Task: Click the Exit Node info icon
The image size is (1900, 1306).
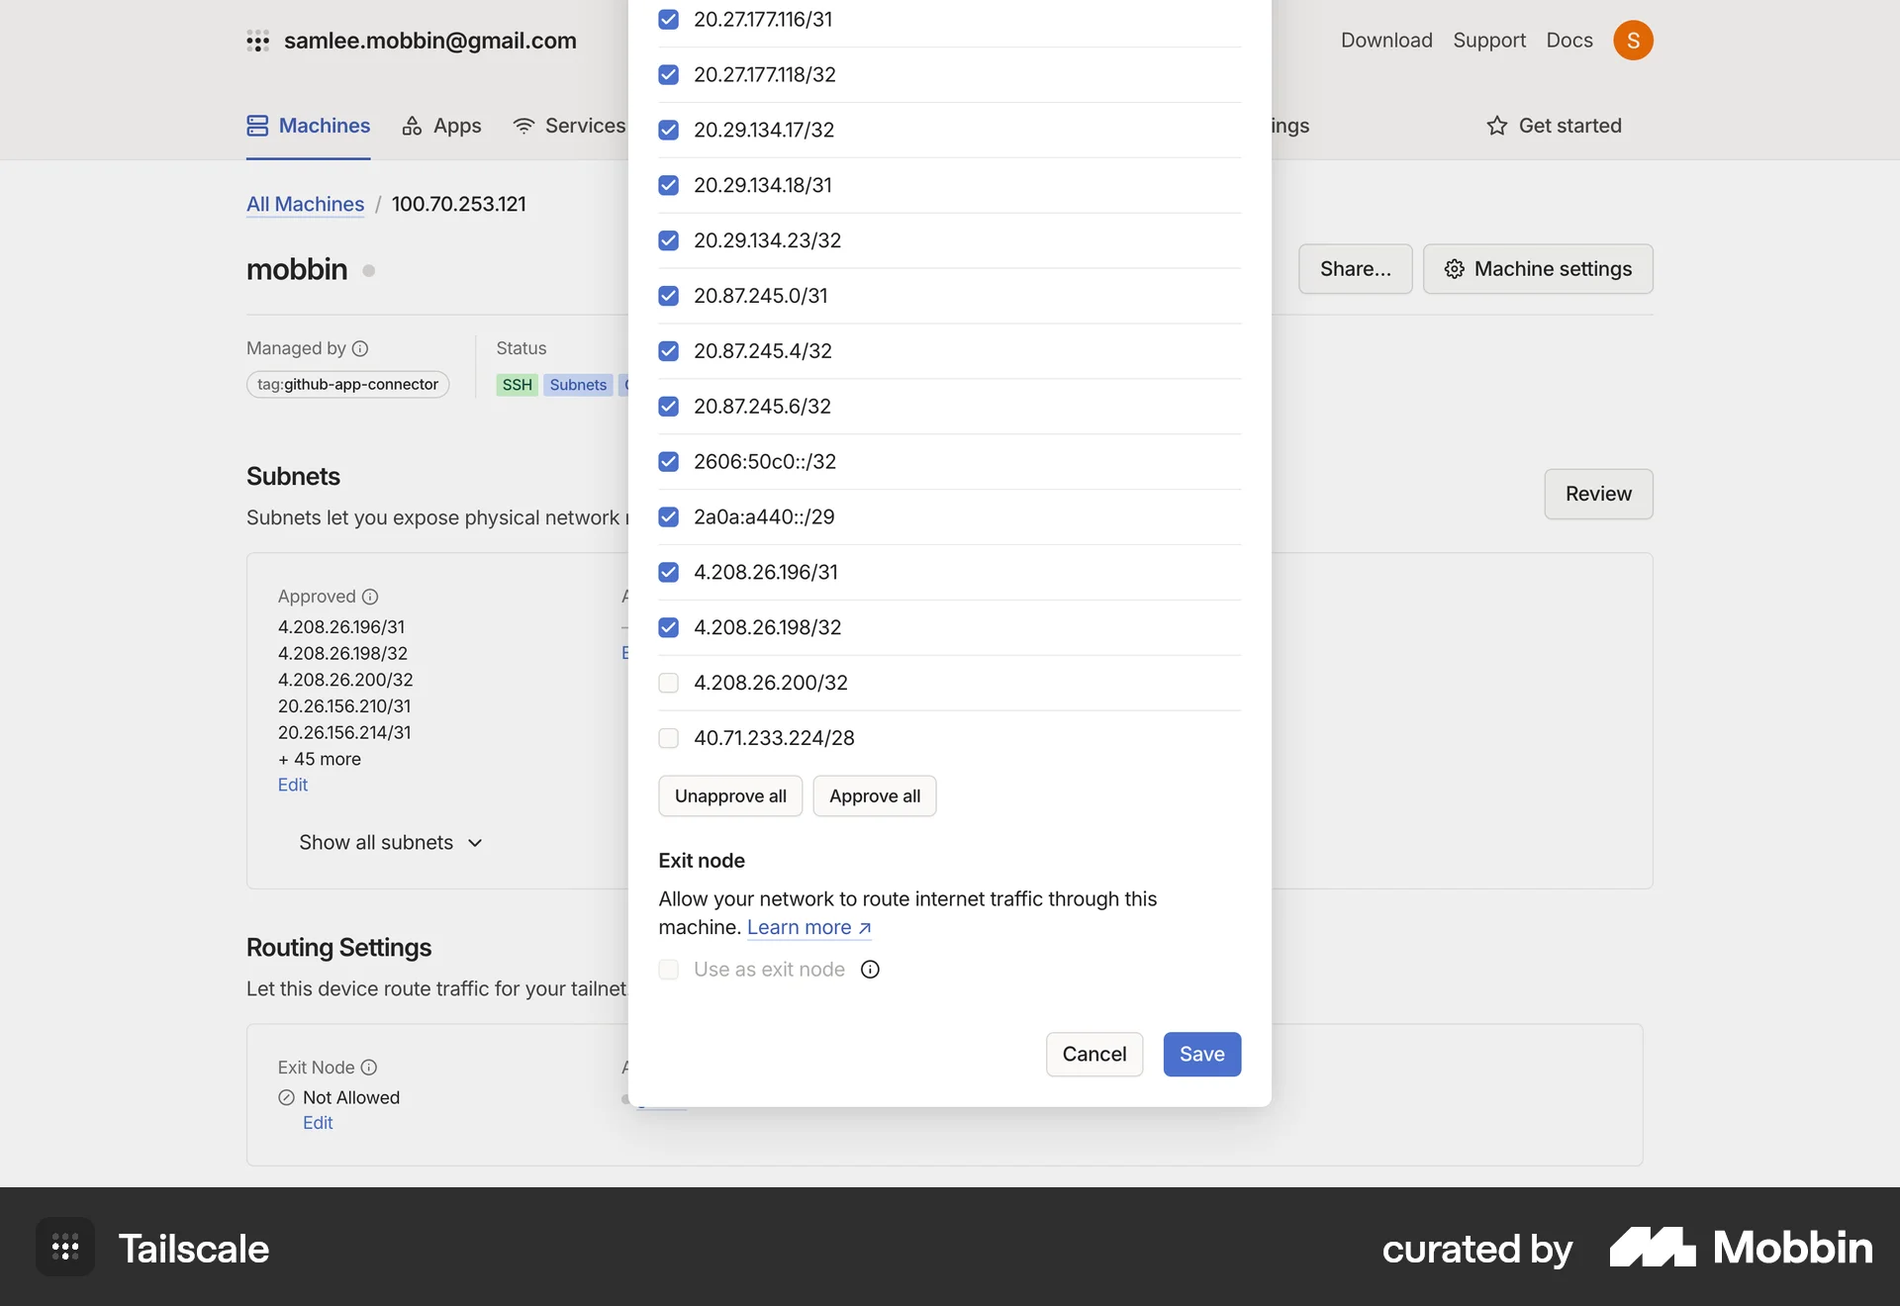Action: [369, 1068]
